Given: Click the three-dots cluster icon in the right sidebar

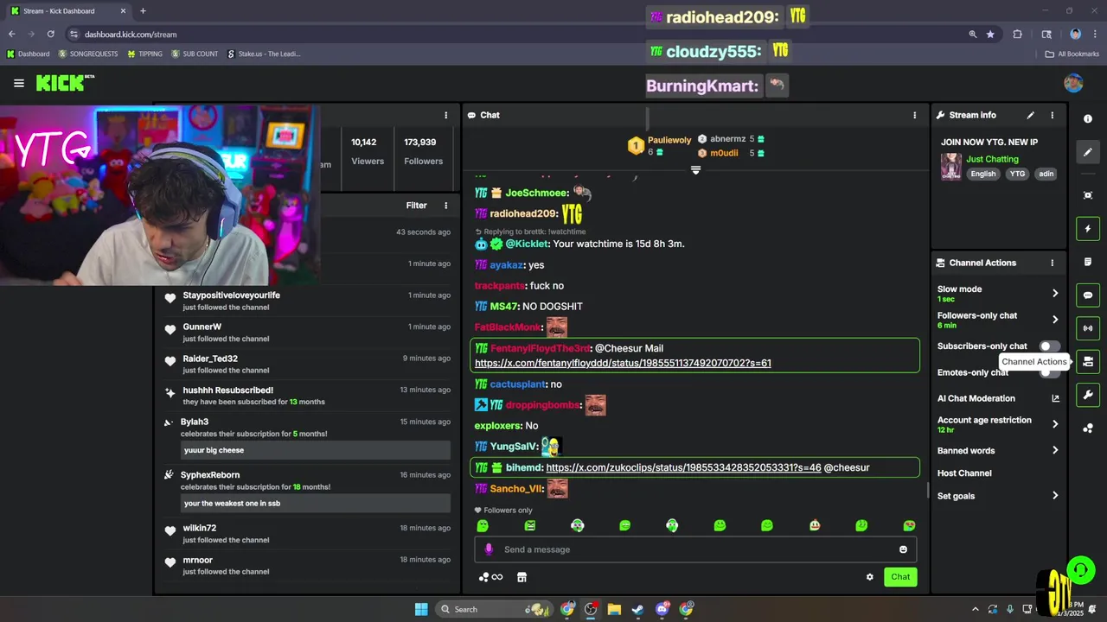Looking at the screenshot, I should [1088, 428].
